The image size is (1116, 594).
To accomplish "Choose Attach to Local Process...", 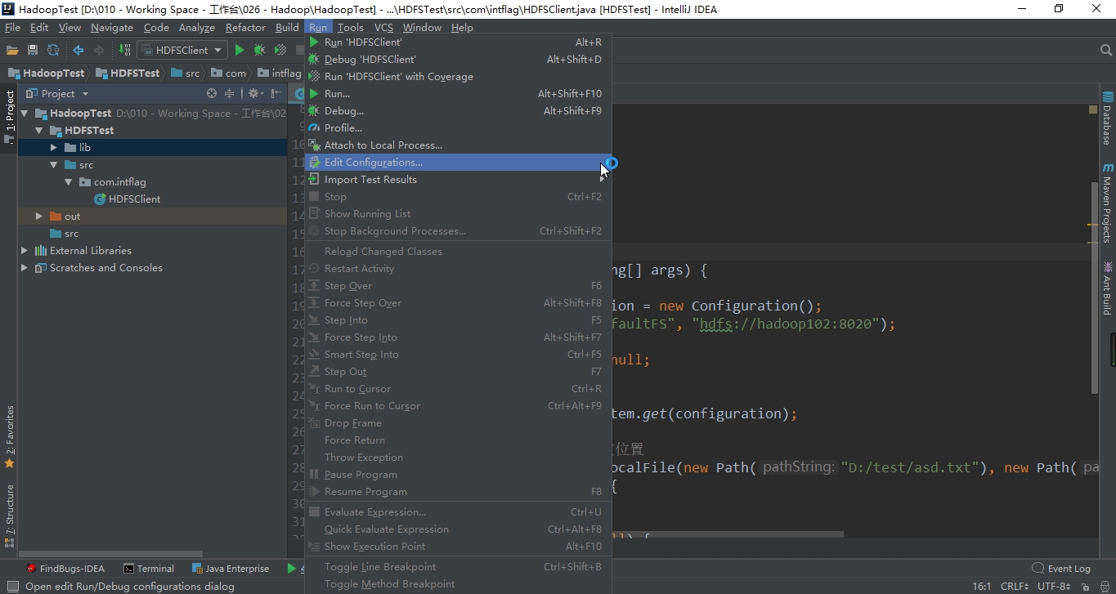I will coord(458,145).
